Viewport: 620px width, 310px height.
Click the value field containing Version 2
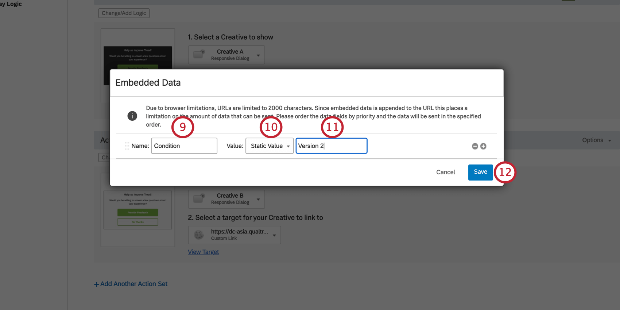331,146
